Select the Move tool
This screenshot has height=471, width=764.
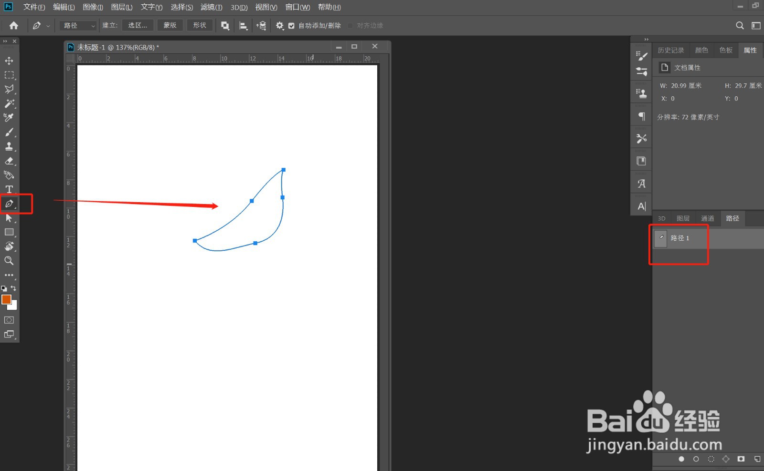[9, 61]
